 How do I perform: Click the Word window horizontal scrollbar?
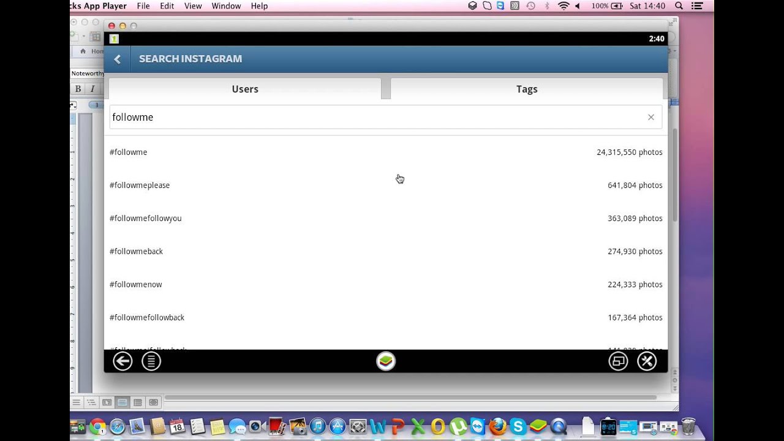point(410,398)
